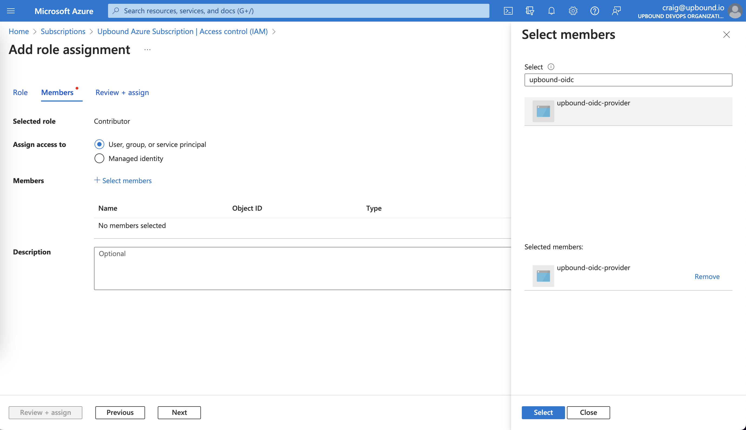
Task: Open the notifications bell
Action: coord(551,11)
